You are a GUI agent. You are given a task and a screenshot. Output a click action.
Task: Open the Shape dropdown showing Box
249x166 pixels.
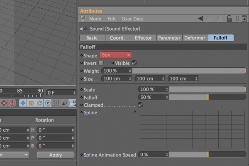click(x=116, y=55)
